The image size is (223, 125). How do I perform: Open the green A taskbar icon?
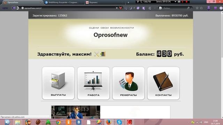(x=48, y=122)
